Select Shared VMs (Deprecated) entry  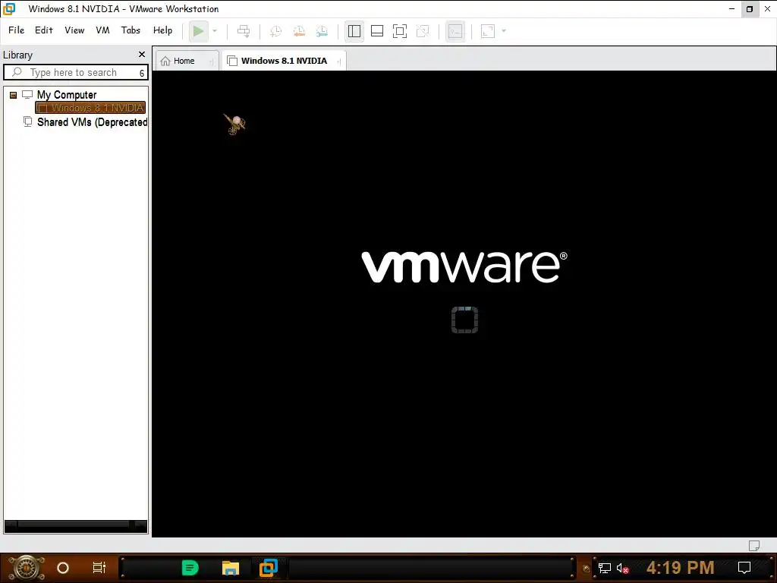[92, 122]
